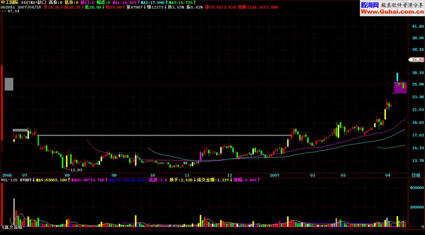
Task: Click the 02 month marker on time axis
Action: point(312,175)
